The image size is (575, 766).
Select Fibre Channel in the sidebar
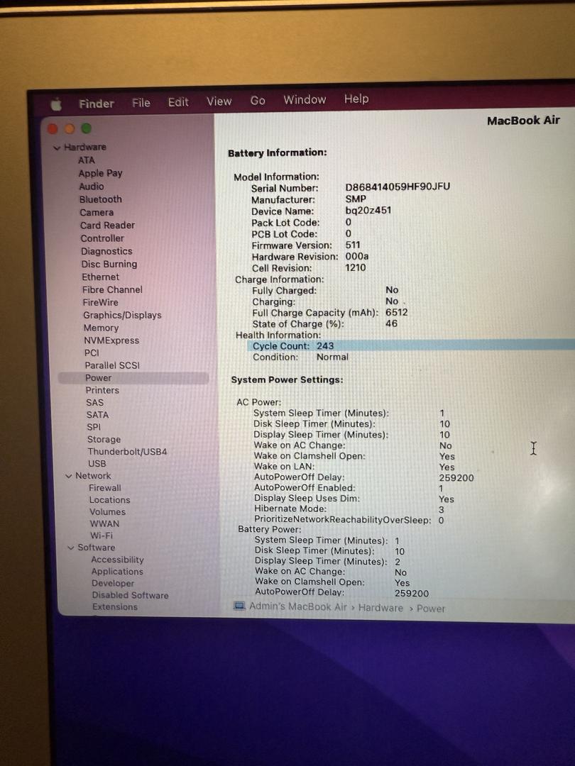112,289
